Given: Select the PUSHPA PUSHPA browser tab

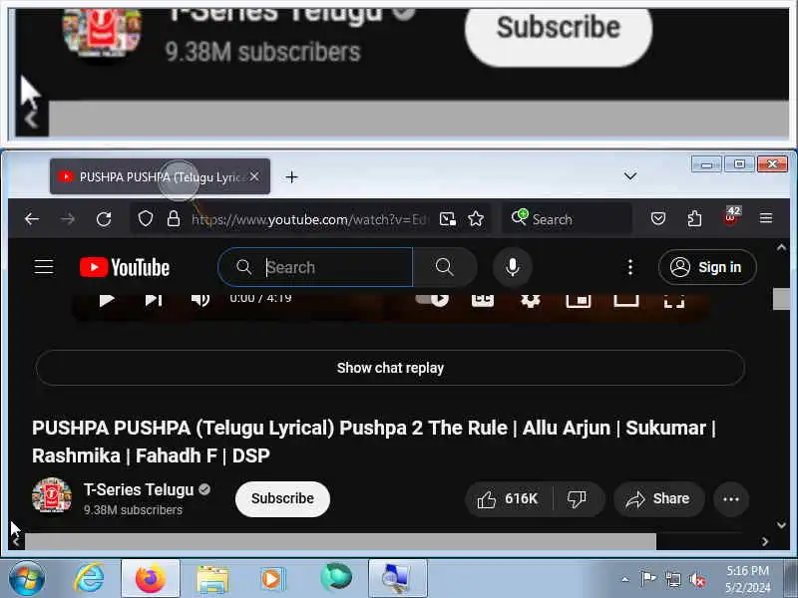Looking at the screenshot, I should coord(160,177).
